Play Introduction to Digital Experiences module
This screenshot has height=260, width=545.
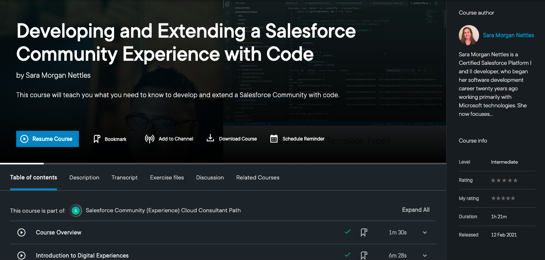click(21, 256)
